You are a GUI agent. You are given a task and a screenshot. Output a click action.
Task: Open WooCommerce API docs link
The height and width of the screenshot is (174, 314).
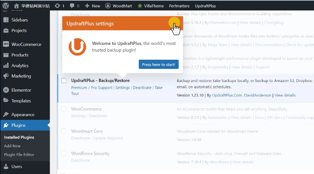pos(274,117)
